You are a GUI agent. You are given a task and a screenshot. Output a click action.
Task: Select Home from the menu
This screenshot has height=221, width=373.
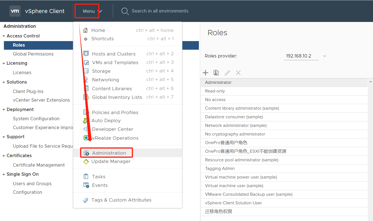(x=128, y=30)
